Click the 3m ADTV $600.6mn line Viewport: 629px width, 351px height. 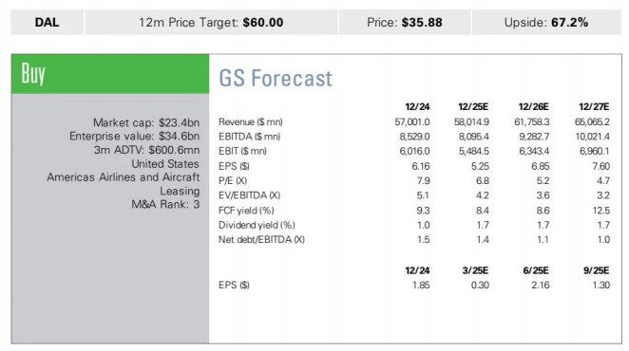[x=146, y=150]
